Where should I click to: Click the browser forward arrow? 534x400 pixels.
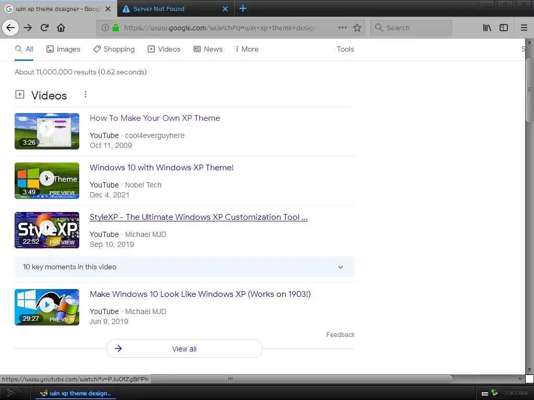28,28
